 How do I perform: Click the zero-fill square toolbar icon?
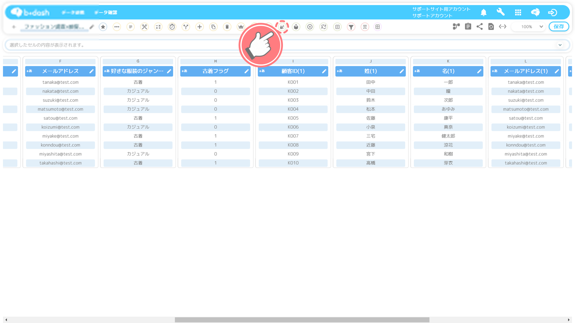pyautogui.click(x=337, y=27)
